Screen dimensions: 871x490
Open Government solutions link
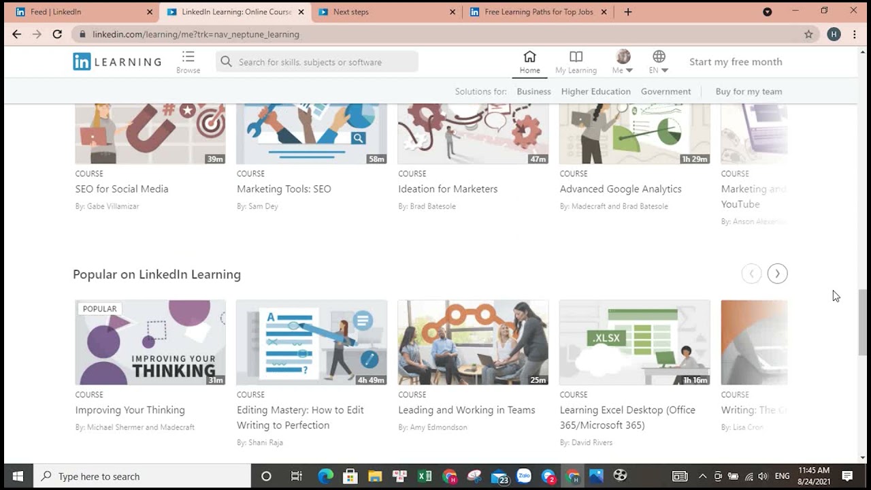point(665,91)
